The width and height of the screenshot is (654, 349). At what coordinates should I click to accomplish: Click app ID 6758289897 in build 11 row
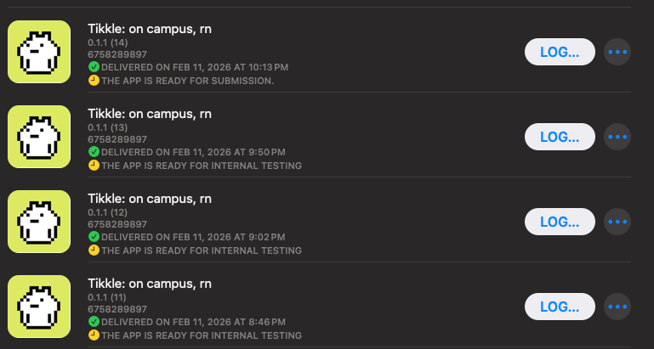pos(117,309)
